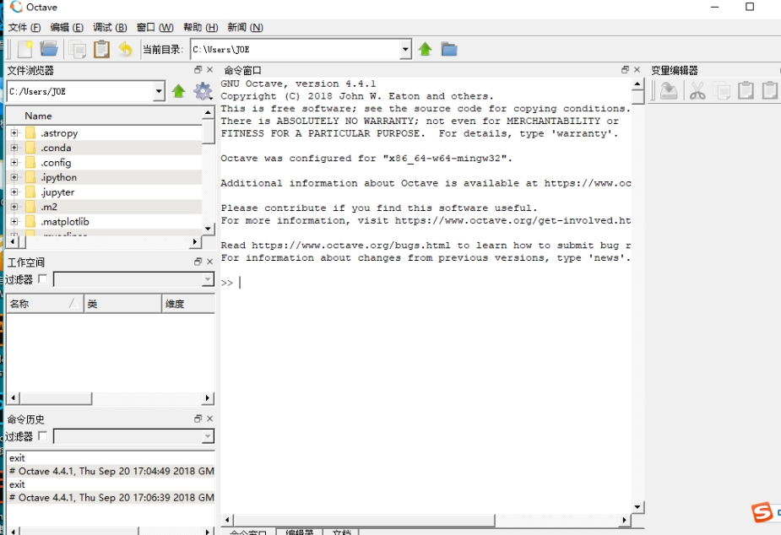Expand the .ipython folder
Viewport: 781px width, 535px height.
click(14, 177)
